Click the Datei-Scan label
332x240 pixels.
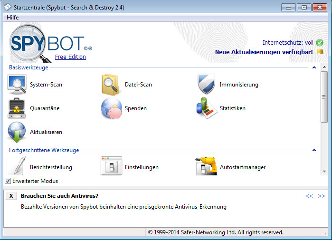point(138,85)
